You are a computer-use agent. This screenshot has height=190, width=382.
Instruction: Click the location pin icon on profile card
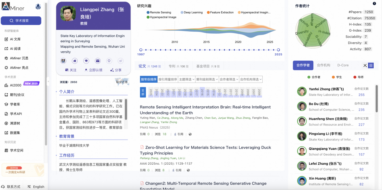pos(109,61)
